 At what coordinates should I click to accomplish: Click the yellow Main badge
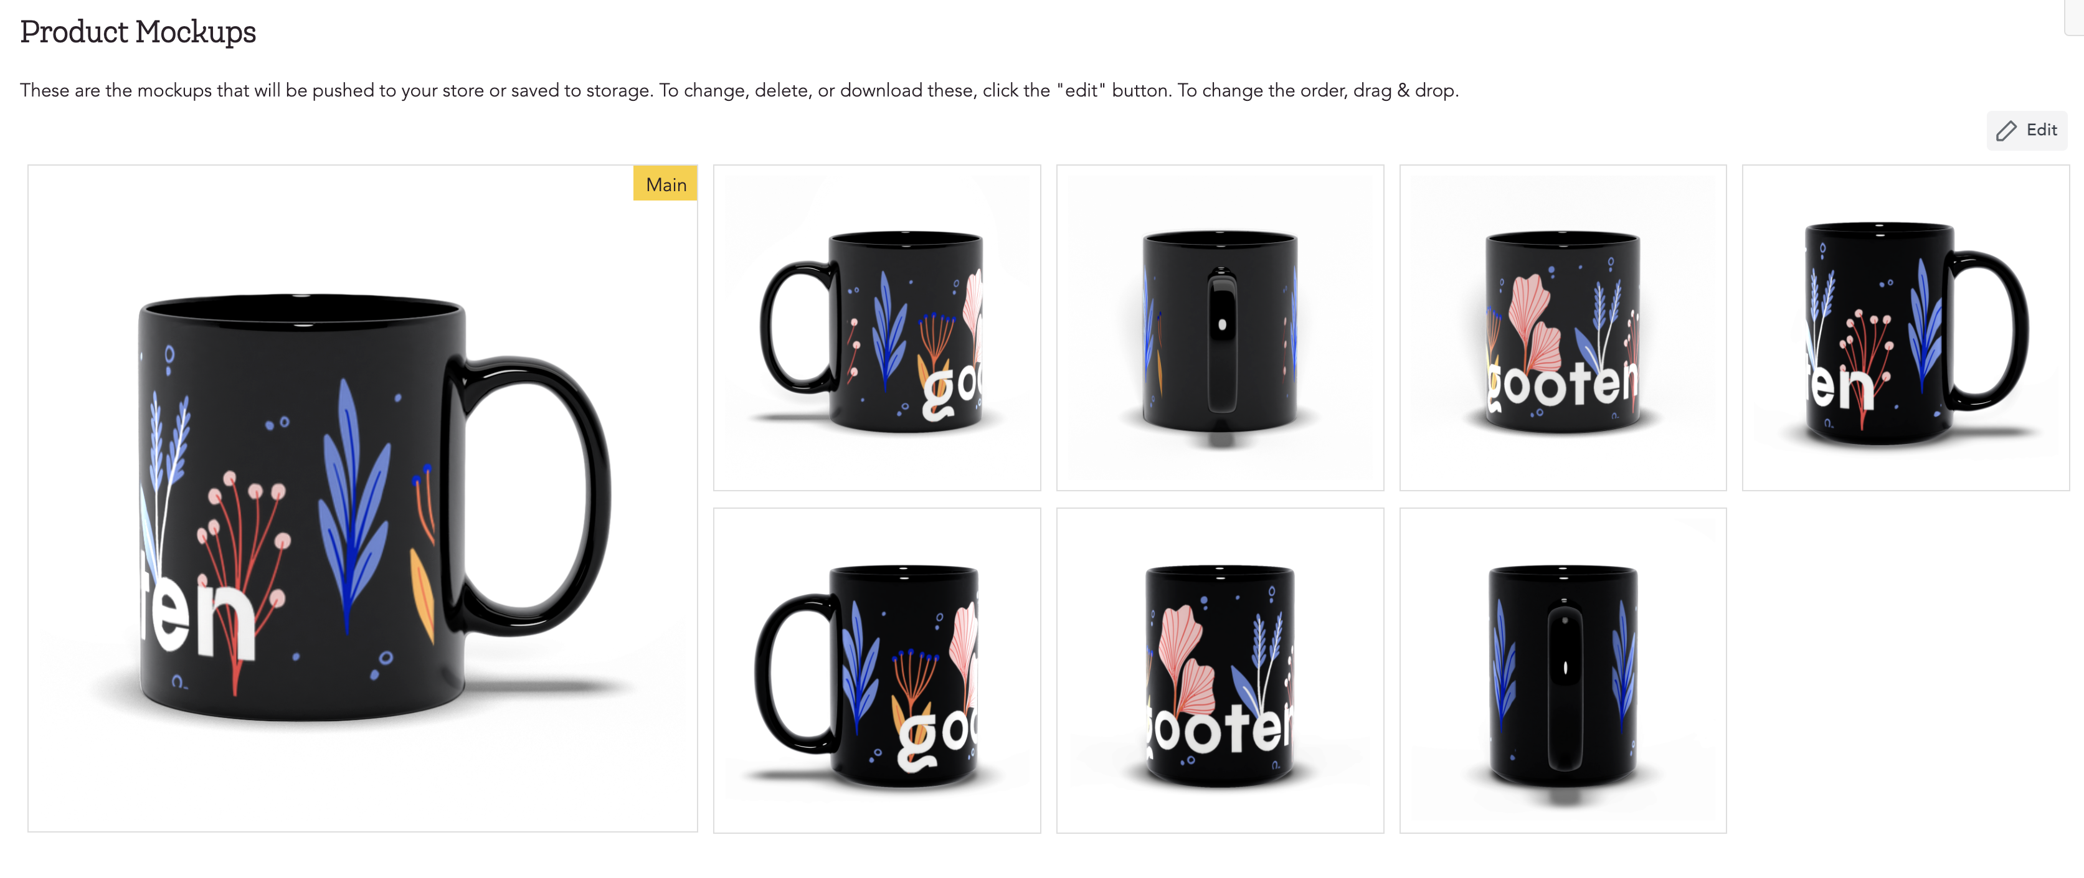coord(665,184)
